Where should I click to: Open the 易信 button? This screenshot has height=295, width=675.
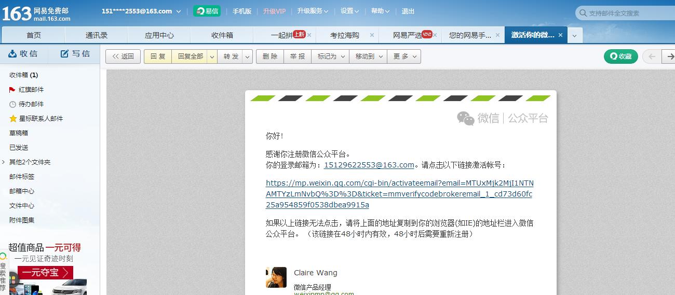point(207,11)
